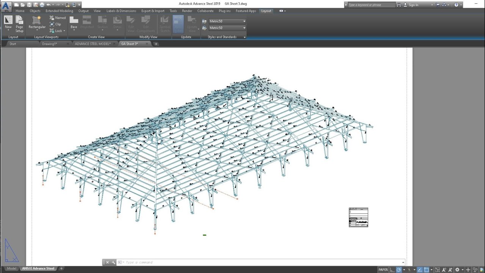Toggle object snap in status bar
Viewport: 485px width, 273px height.
point(426,270)
